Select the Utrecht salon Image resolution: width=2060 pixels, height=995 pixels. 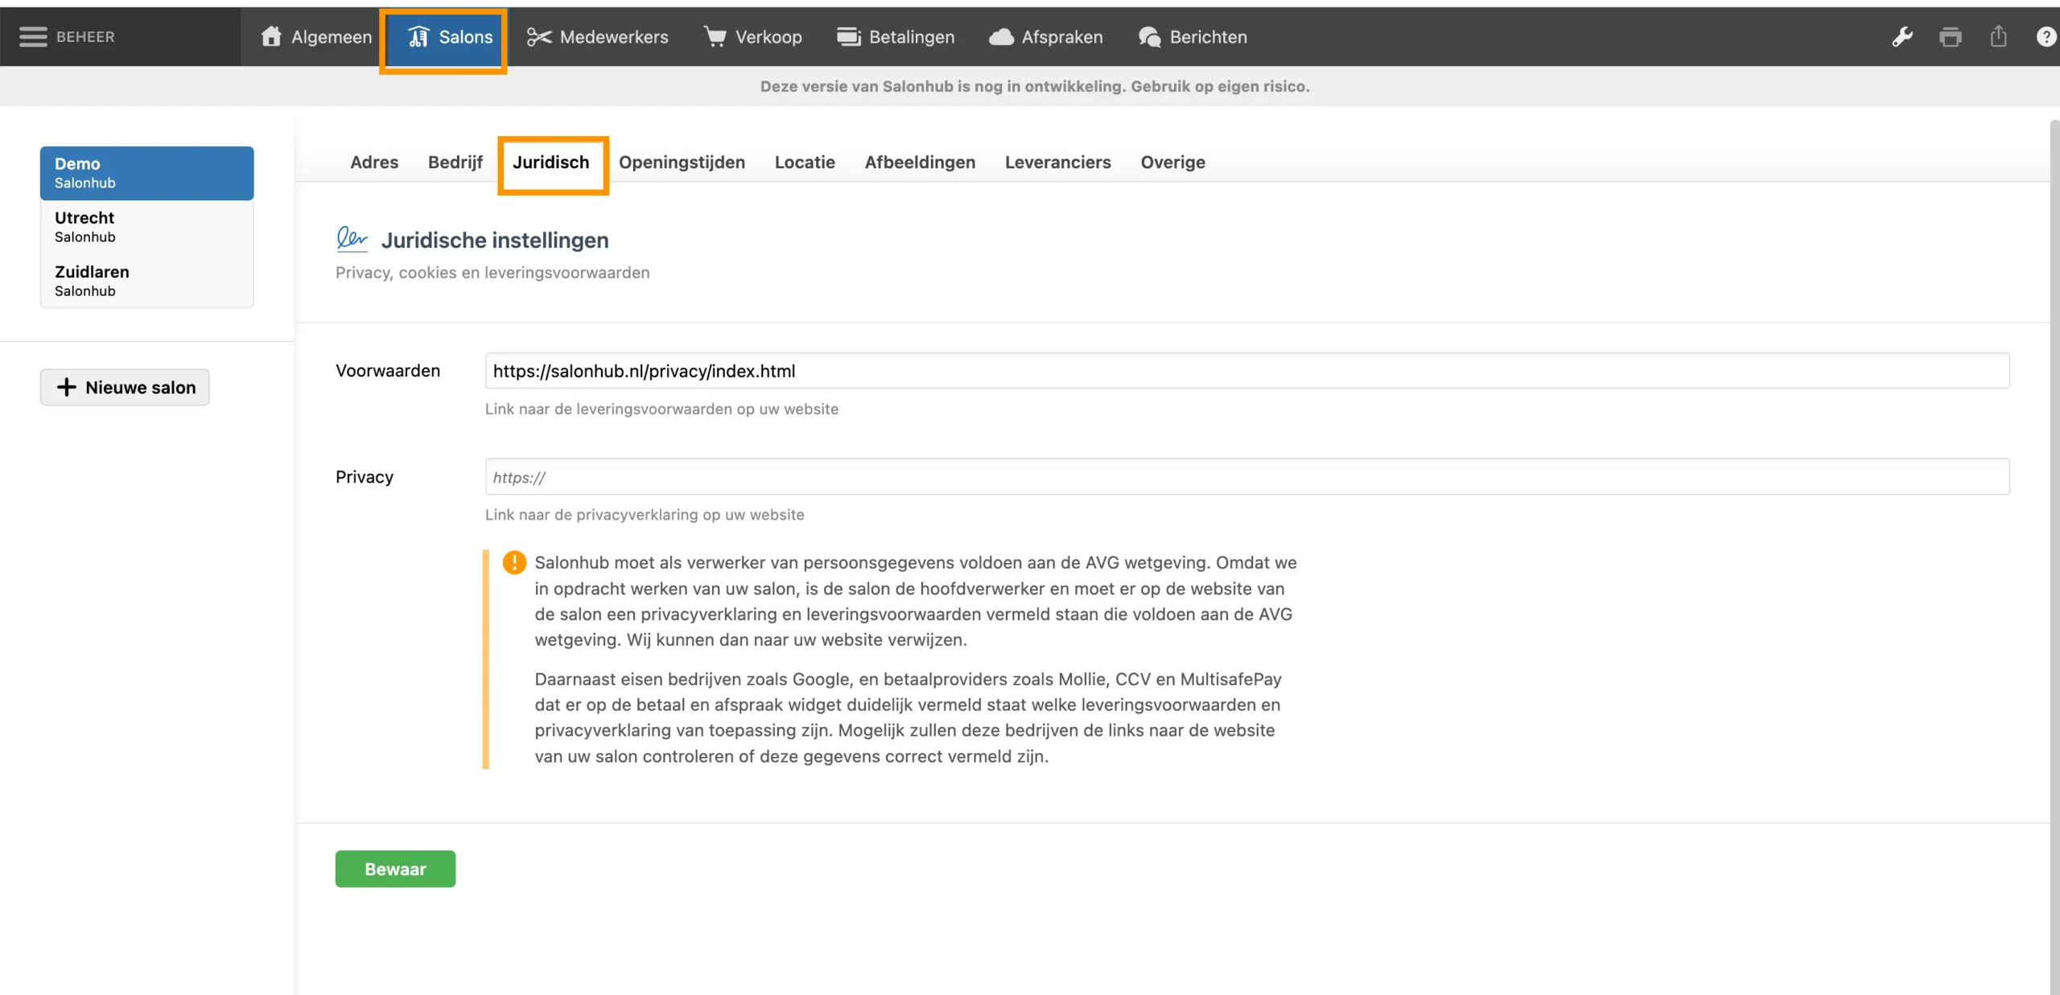146,227
